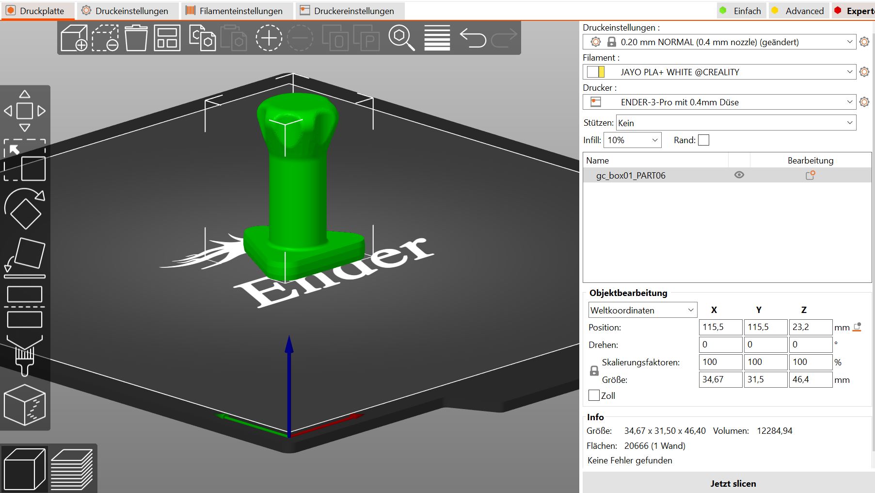Toggle the Zoll units checkbox
Viewport: 875px width, 493px height.
(x=594, y=395)
